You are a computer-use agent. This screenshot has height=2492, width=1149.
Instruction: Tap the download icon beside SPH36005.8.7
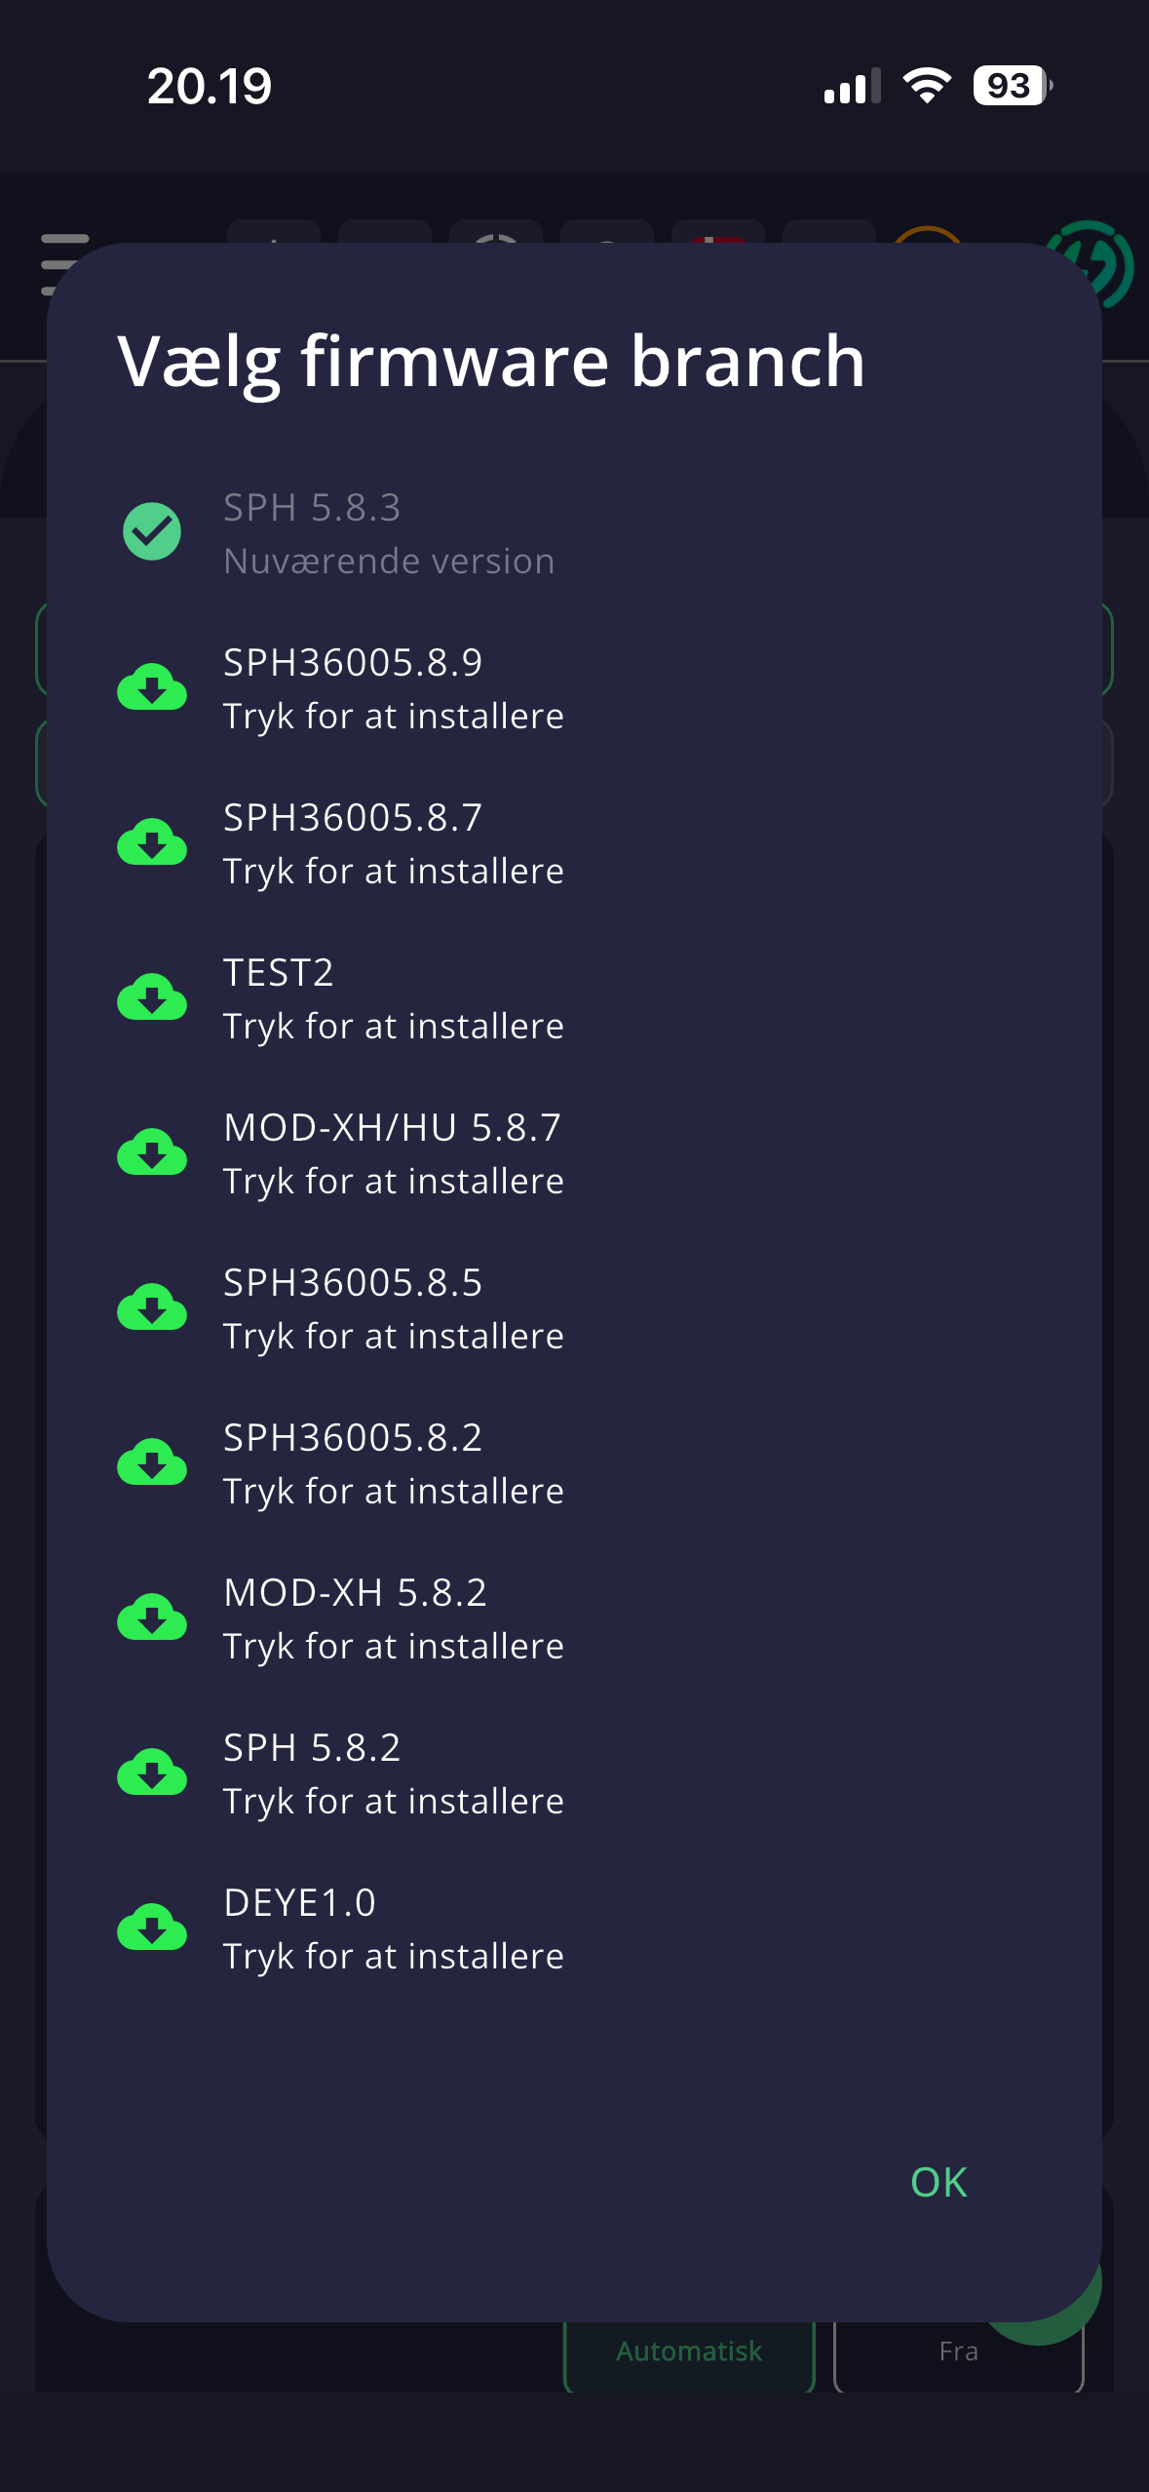[x=152, y=843]
